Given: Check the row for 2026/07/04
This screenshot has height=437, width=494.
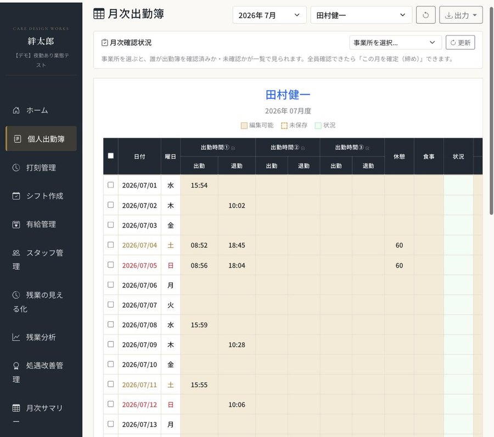Looking at the screenshot, I should tap(110, 245).
